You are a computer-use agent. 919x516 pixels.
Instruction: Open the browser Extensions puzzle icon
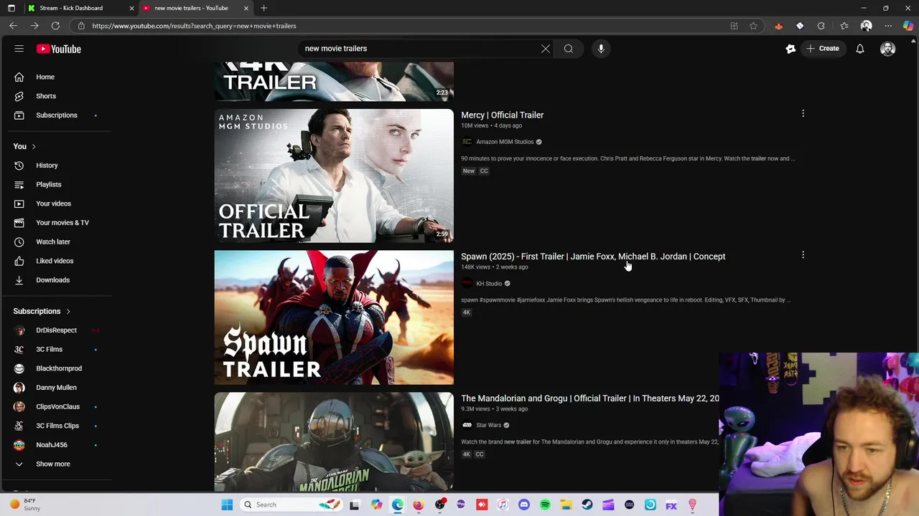821,26
